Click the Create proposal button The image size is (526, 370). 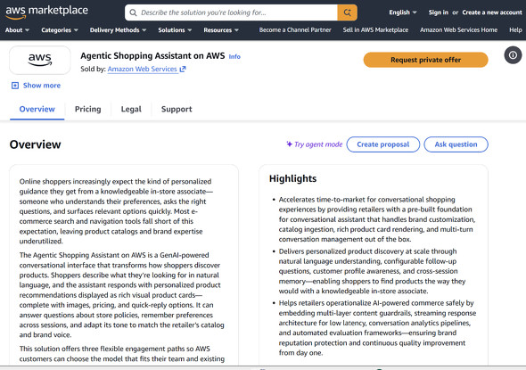(x=383, y=144)
